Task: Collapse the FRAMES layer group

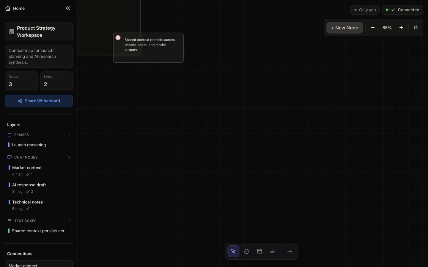Action: point(39,135)
